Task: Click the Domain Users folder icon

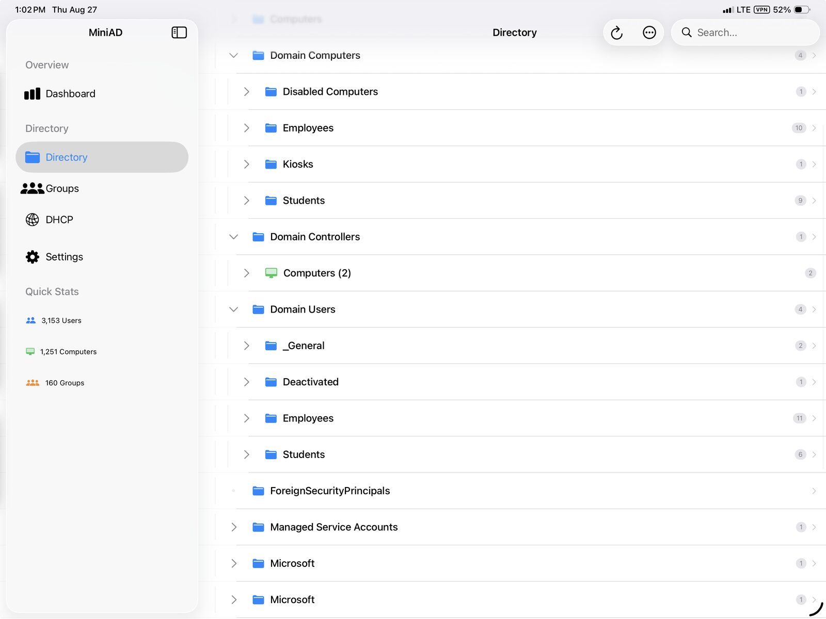Action: click(x=258, y=309)
